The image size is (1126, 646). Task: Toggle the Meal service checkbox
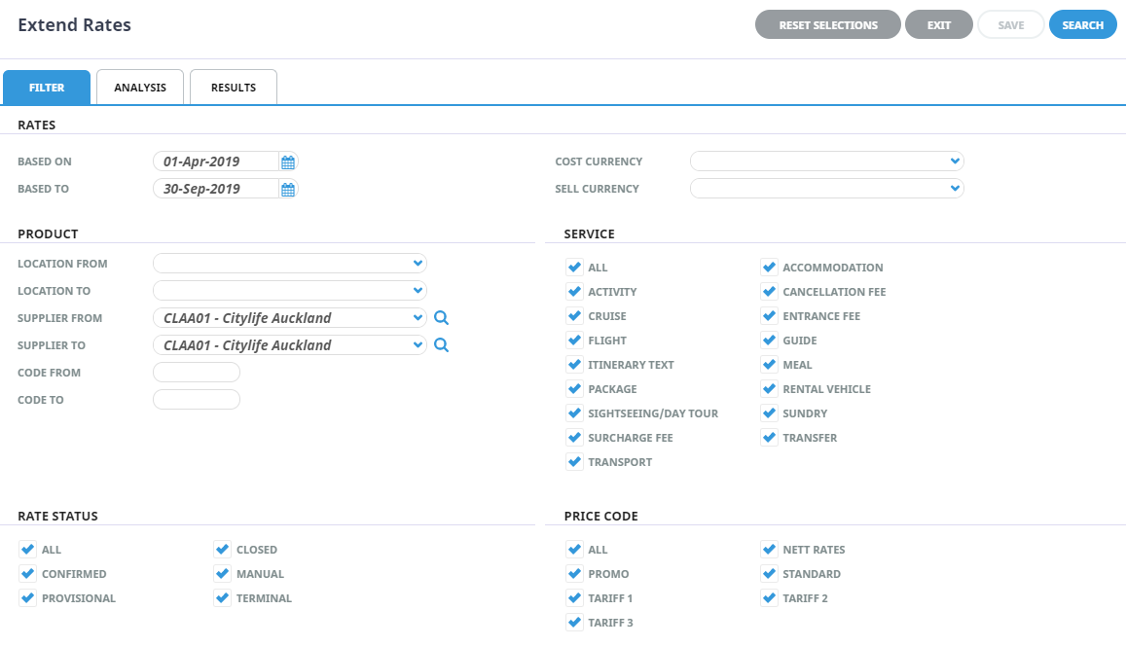(x=769, y=366)
